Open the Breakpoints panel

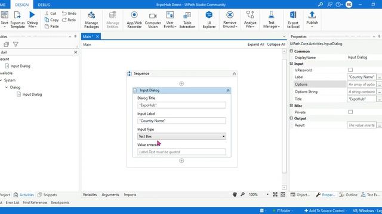(60, 202)
